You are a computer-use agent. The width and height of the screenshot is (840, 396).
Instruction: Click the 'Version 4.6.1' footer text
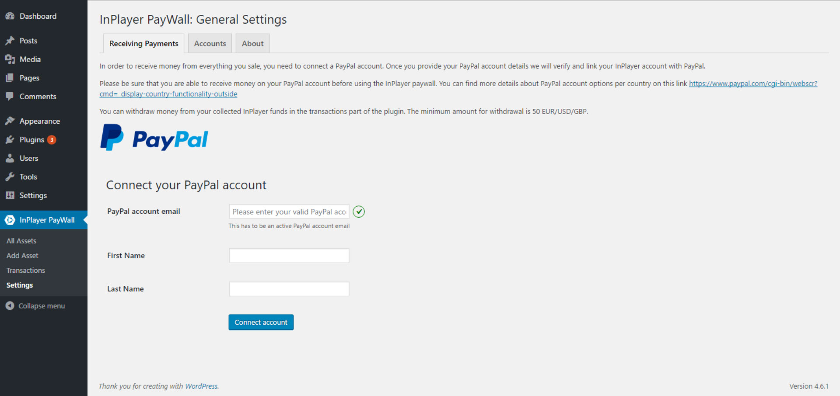click(x=809, y=386)
